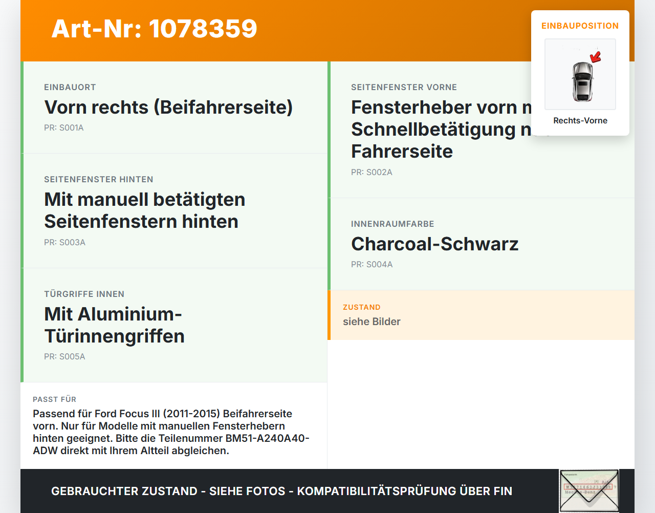Image resolution: width=655 pixels, height=513 pixels.
Task: Click the 'PASST FÜR' label
Action: [55, 399]
